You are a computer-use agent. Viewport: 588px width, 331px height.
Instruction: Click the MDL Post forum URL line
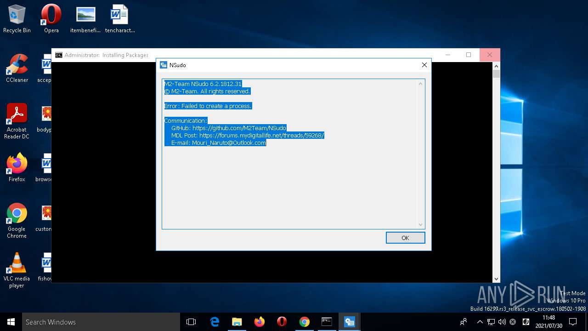248,135
